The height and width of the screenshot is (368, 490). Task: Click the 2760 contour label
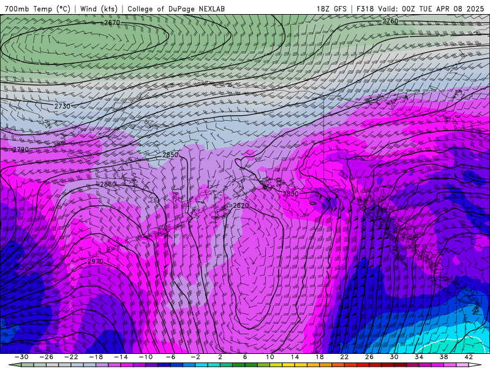pos(390,21)
